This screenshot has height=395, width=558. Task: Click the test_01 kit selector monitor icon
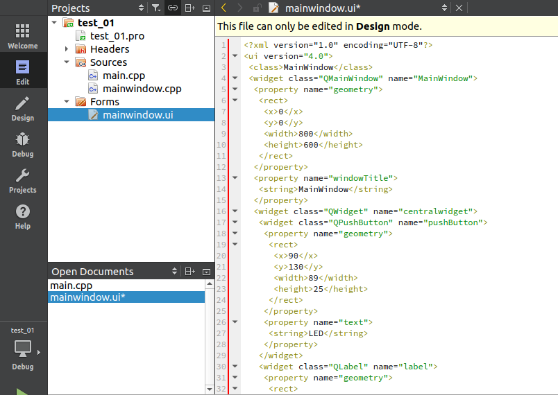23,348
